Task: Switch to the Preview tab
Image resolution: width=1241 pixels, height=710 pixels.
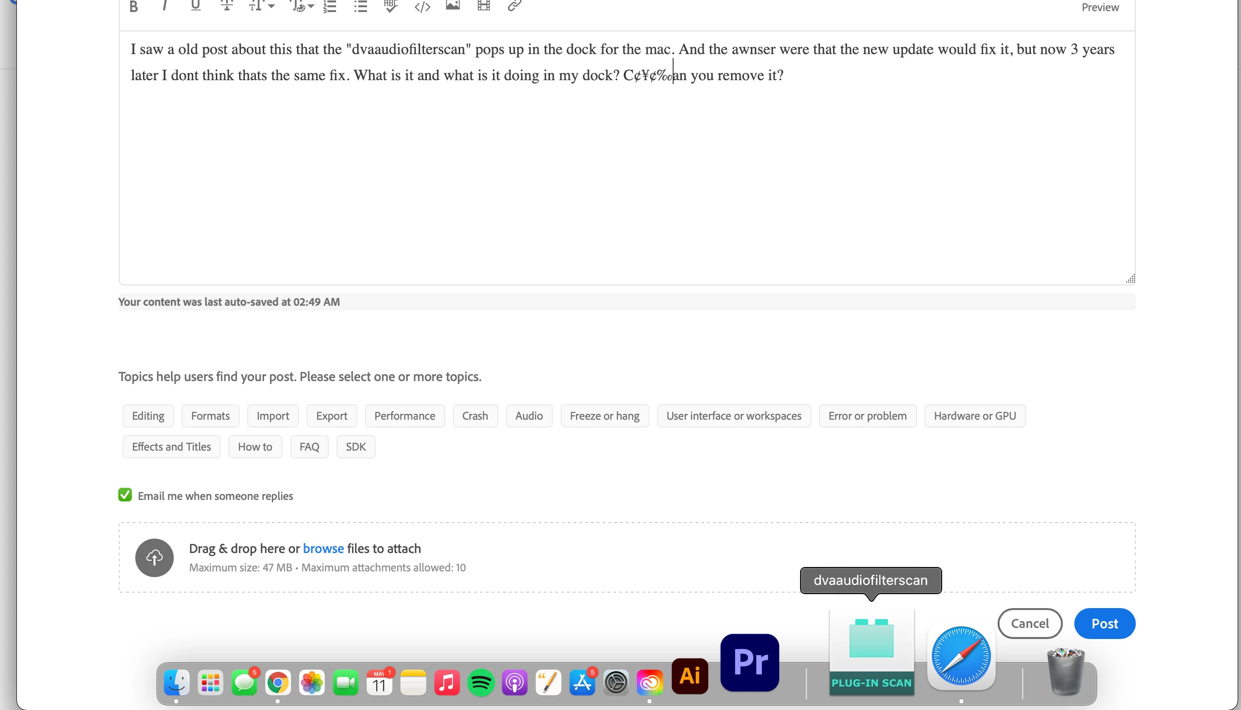Action: (x=1100, y=7)
